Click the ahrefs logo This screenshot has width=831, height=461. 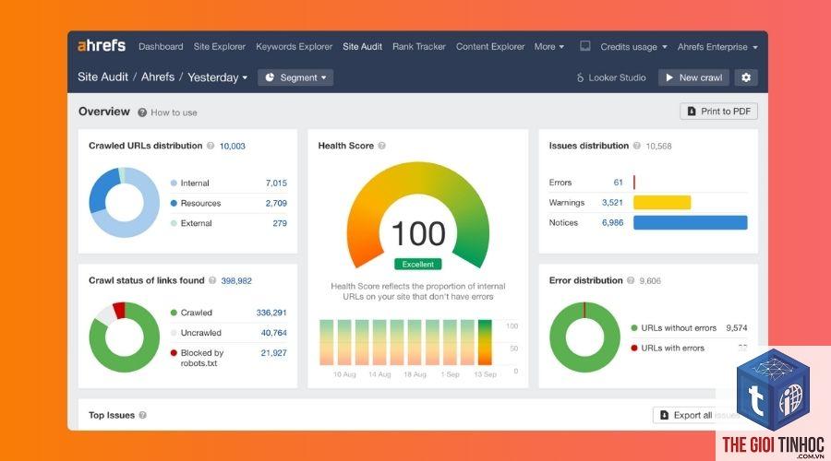point(102,46)
